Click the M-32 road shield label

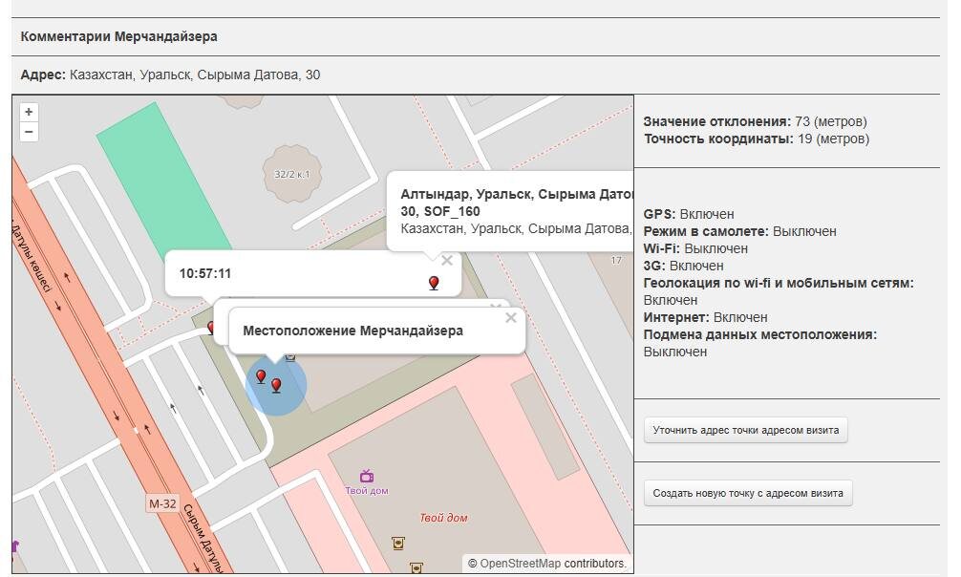coord(162,504)
